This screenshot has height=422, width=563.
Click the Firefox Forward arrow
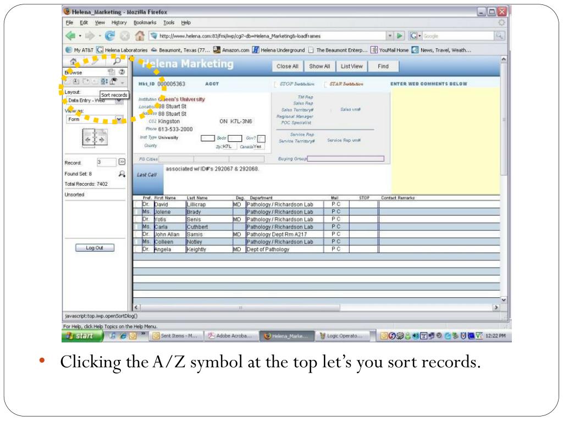click(x=90, y=36)
